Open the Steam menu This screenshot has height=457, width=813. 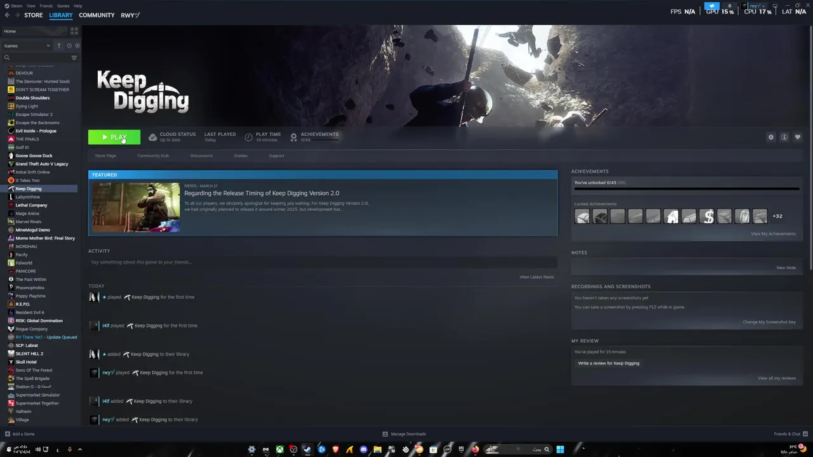coord(18,6)
